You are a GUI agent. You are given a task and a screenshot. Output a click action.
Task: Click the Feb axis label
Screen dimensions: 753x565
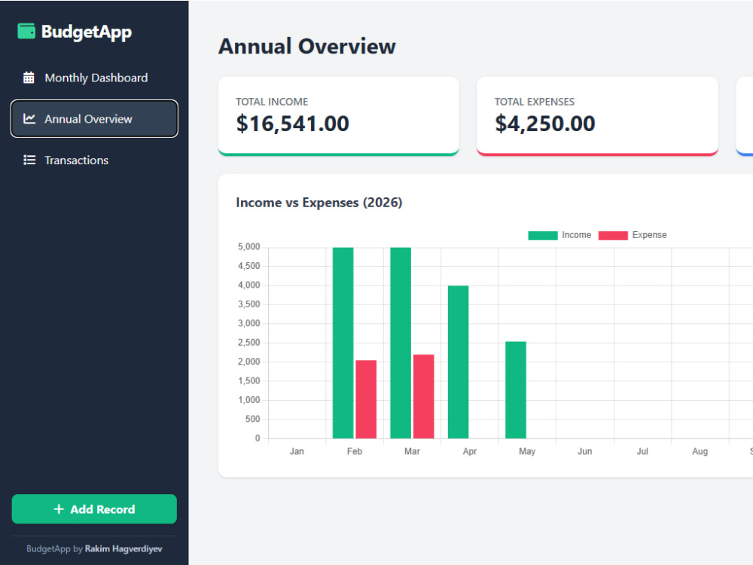(x=355, y=451)
